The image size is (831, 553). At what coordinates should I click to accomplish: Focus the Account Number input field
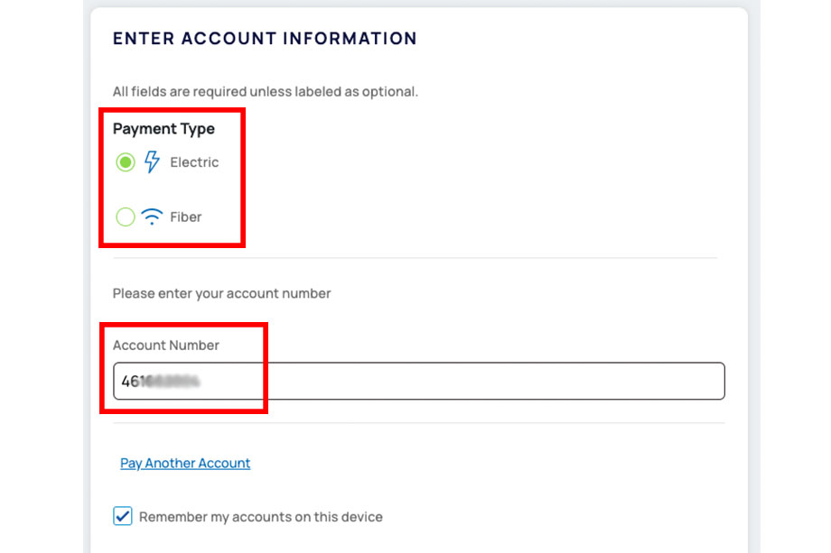[x=452, y=381]
